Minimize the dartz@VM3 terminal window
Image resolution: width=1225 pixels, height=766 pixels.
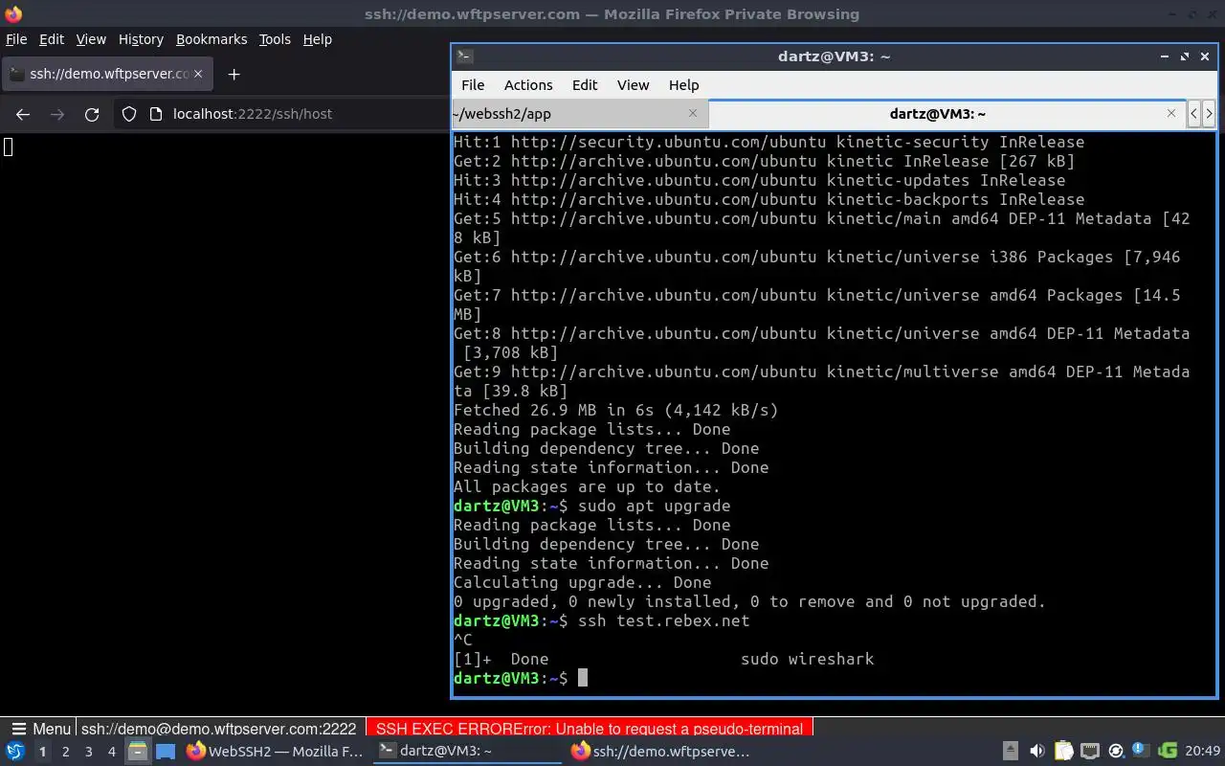click(1165, 56)
